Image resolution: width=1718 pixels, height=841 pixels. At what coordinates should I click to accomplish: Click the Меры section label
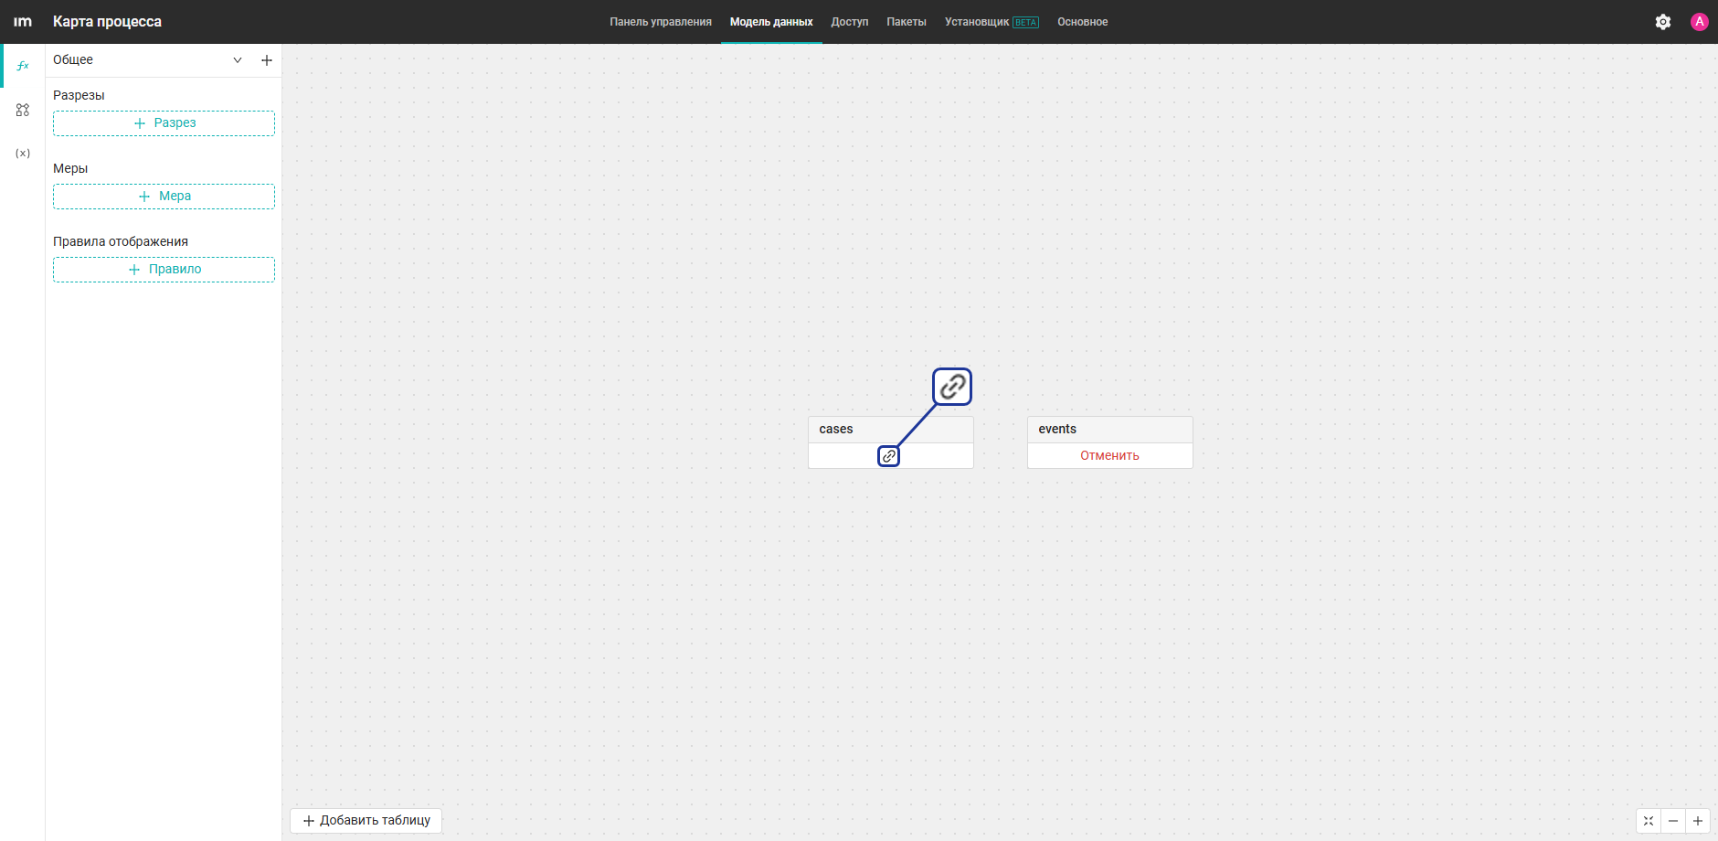(70, 168)
